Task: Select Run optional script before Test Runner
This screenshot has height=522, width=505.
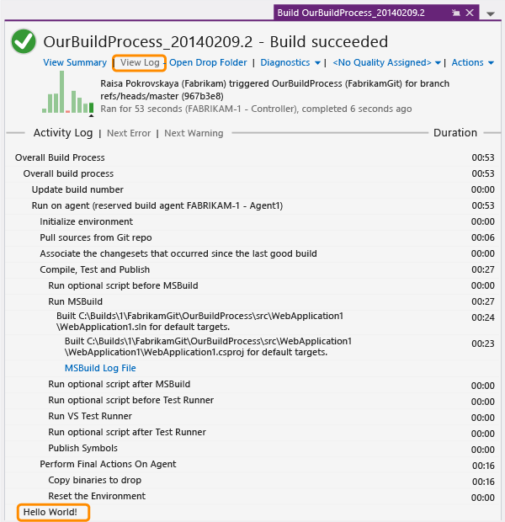Action: (253, 400)
